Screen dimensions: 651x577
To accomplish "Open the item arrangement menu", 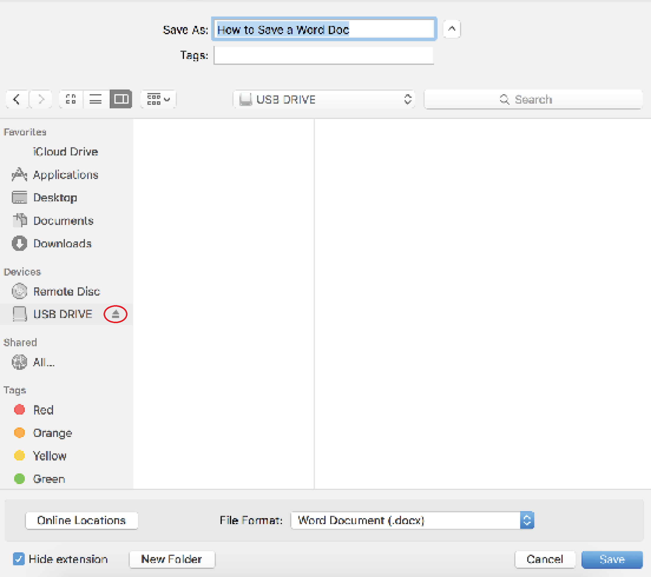I will coord(158,99).
